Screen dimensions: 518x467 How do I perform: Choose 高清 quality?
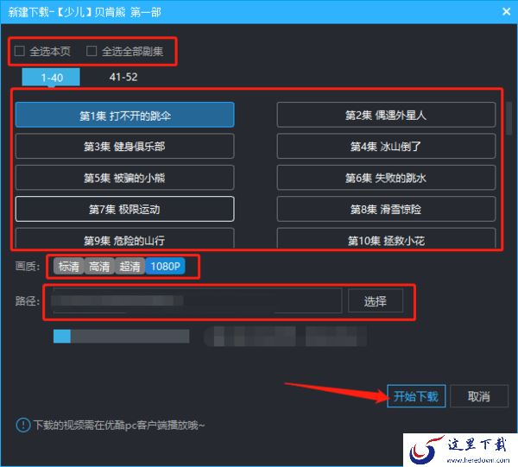(99, 266)
